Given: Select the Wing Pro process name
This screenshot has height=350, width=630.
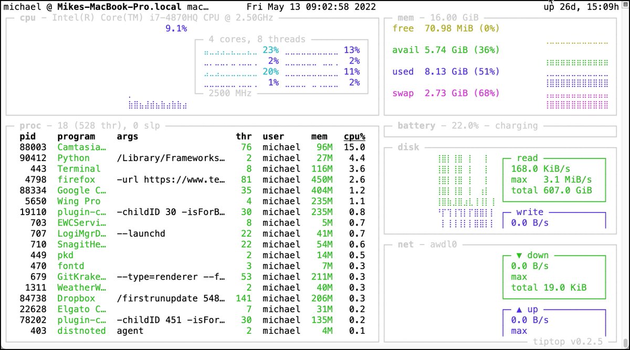Looking at the screenshot, I should tap(79, 201).
